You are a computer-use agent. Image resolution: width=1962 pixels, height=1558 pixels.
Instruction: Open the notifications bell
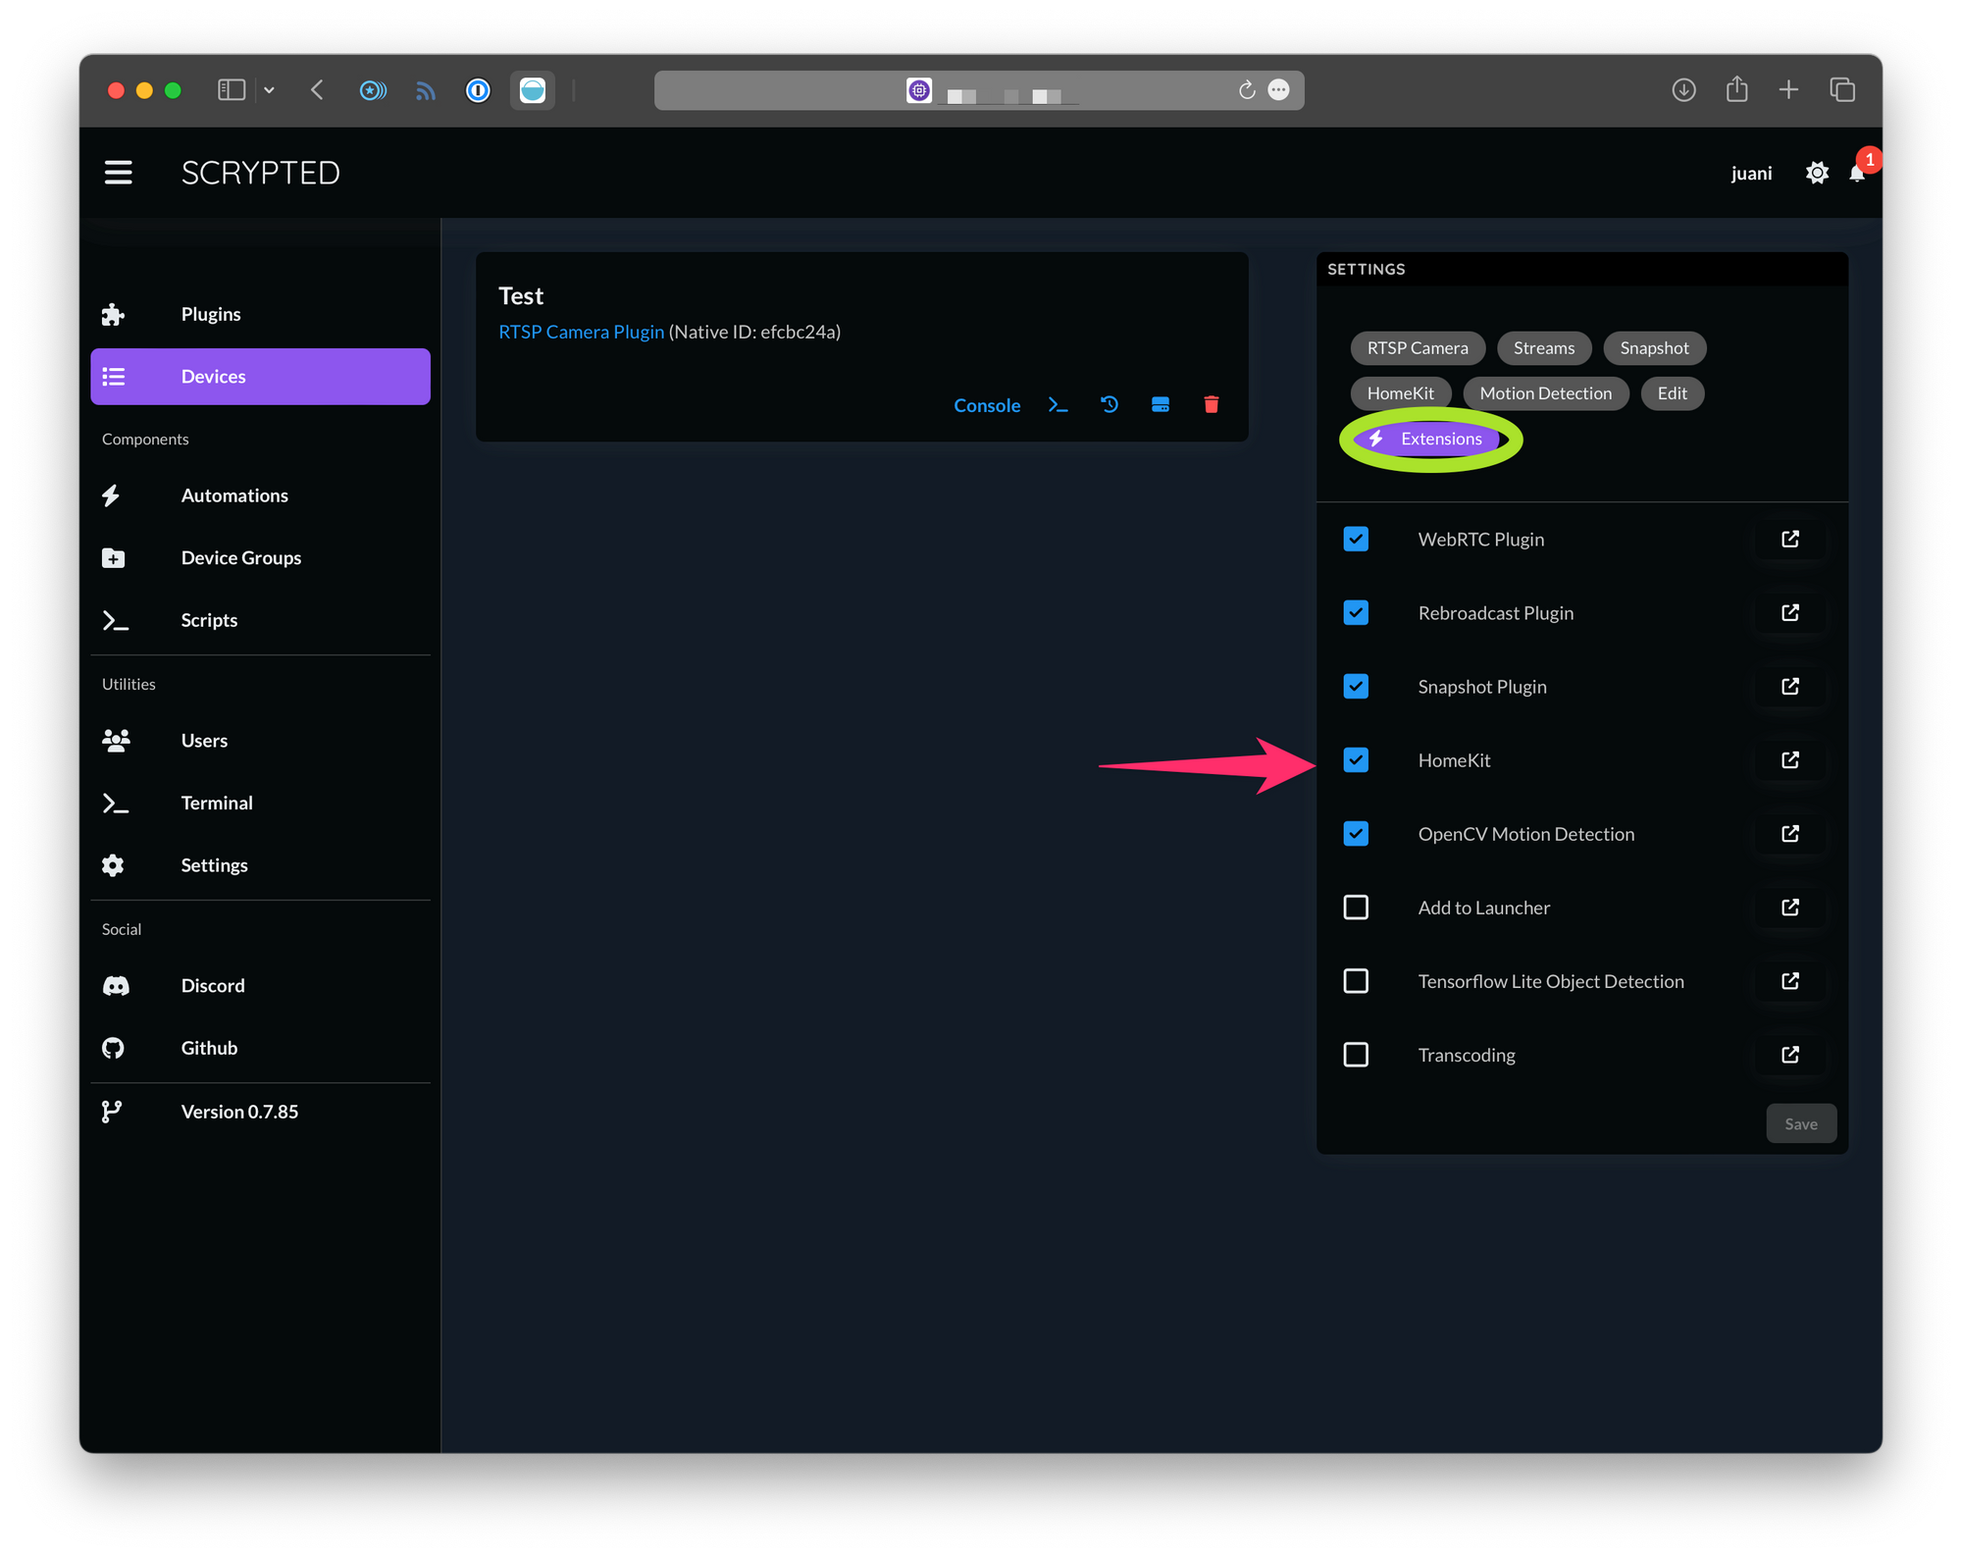click(1857, 173)
